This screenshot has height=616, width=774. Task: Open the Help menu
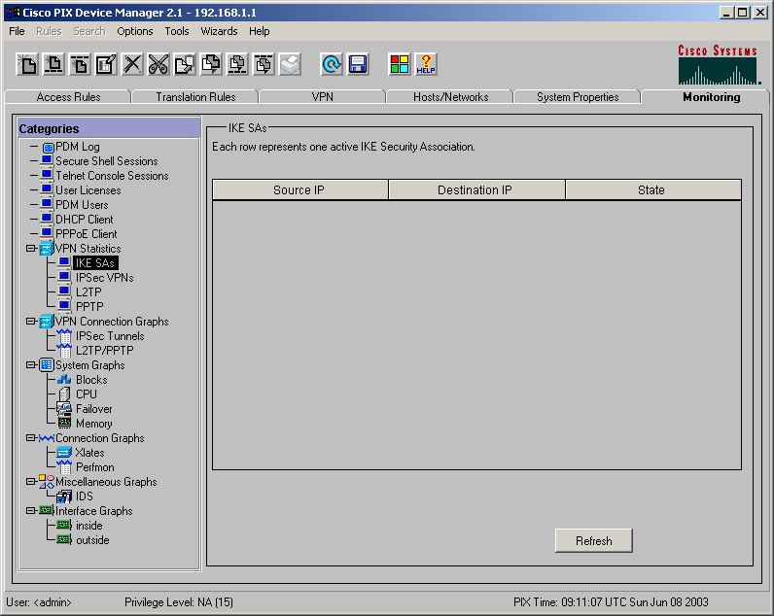[260, 31]
